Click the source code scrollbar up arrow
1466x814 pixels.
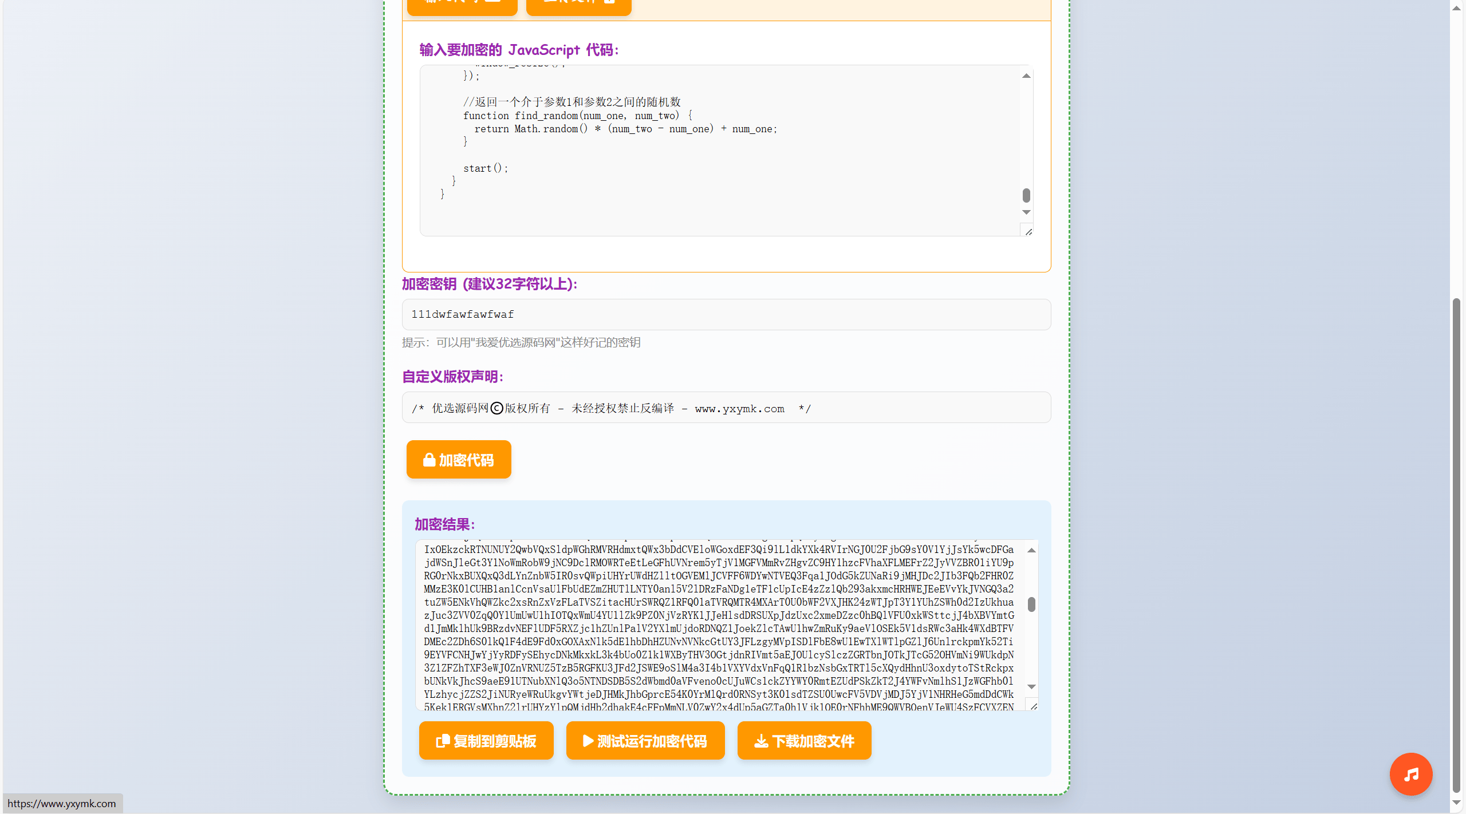pos(1026,76)
